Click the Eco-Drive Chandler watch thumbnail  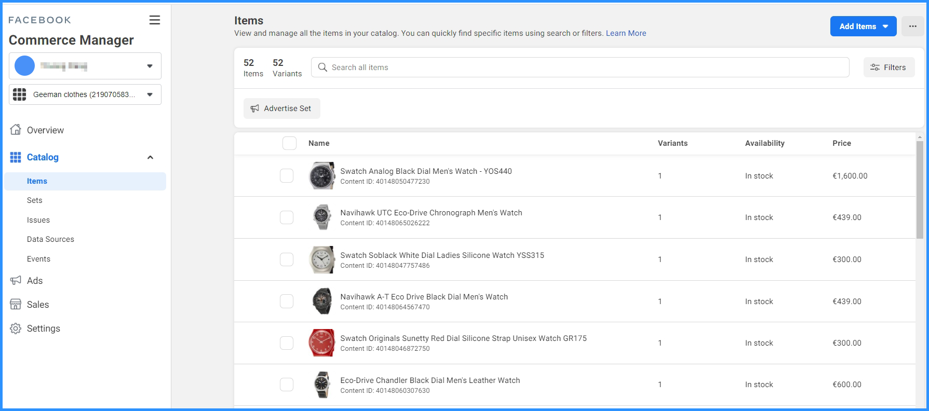(322, 385)
